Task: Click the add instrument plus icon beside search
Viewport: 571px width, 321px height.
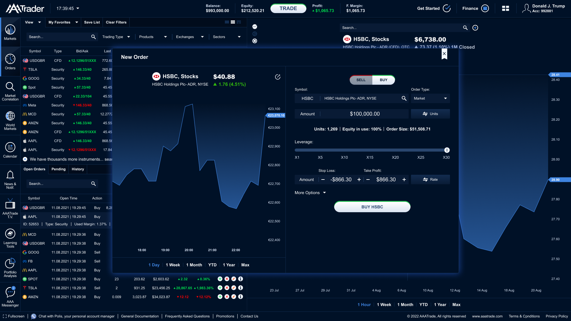Action: coord(475,28)
